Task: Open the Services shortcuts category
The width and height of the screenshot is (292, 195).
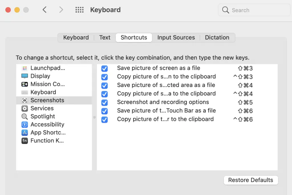Action: (x=42, y=108)
